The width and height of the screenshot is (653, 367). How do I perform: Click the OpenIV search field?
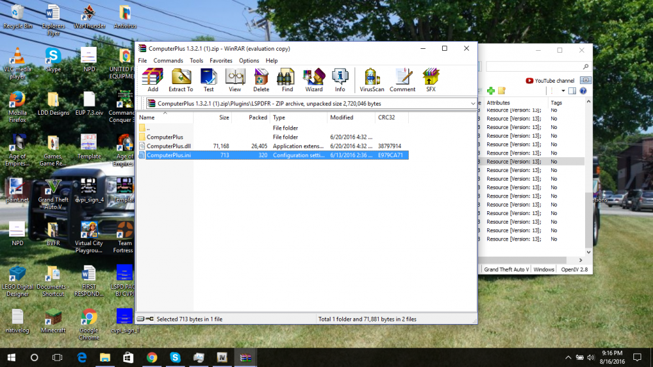click(538, 66)
